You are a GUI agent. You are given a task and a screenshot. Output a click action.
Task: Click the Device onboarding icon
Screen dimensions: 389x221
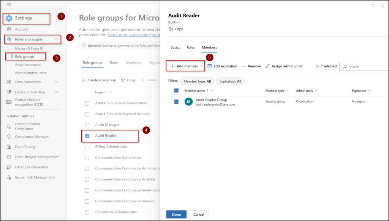[9, 92]
